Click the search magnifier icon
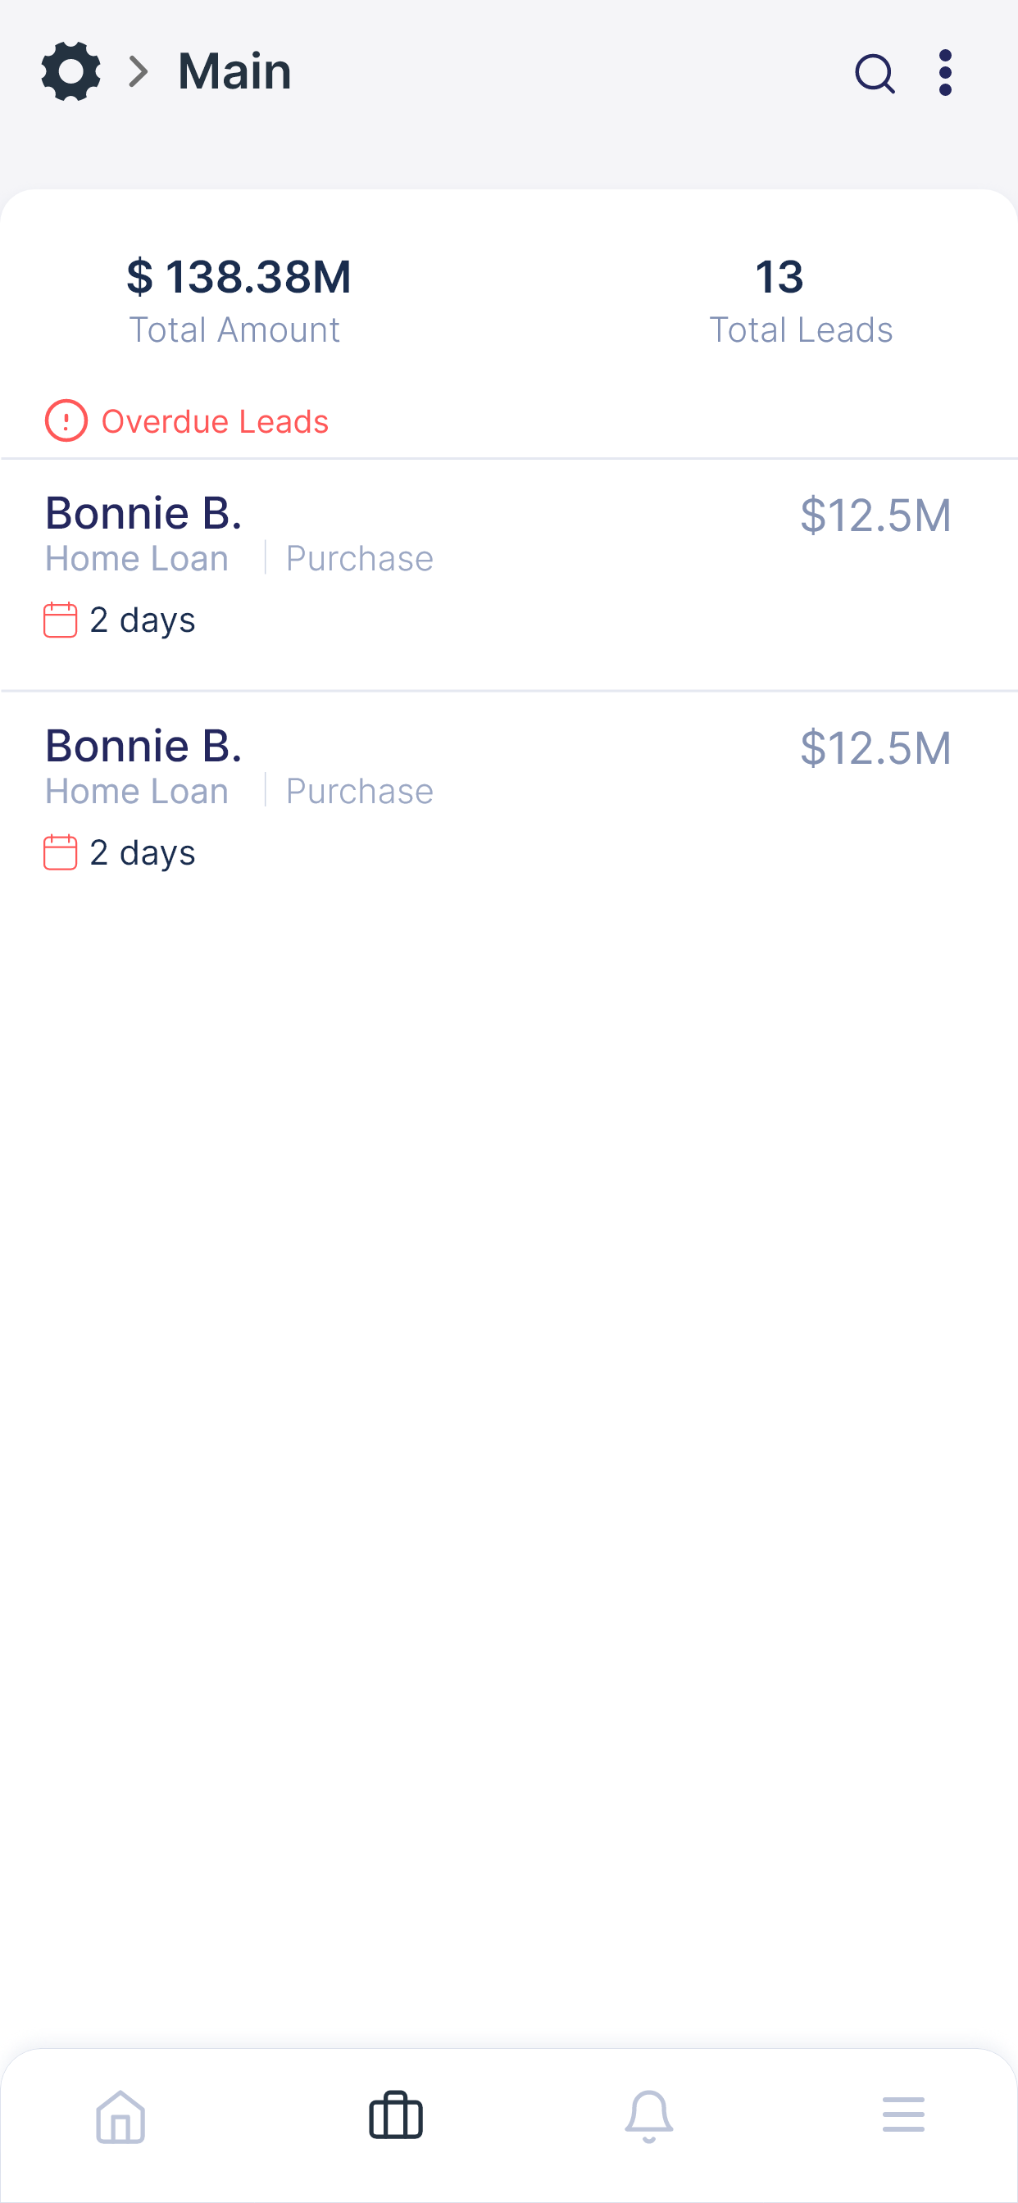Screen dimensions: 1018x2203 pos(875,74)
